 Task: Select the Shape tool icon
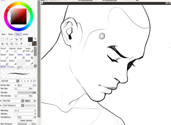16,39
